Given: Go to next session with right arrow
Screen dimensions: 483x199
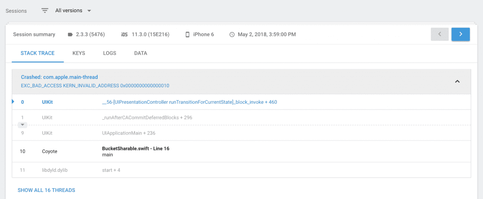Looking at the screenshot, I should point(460,34).
